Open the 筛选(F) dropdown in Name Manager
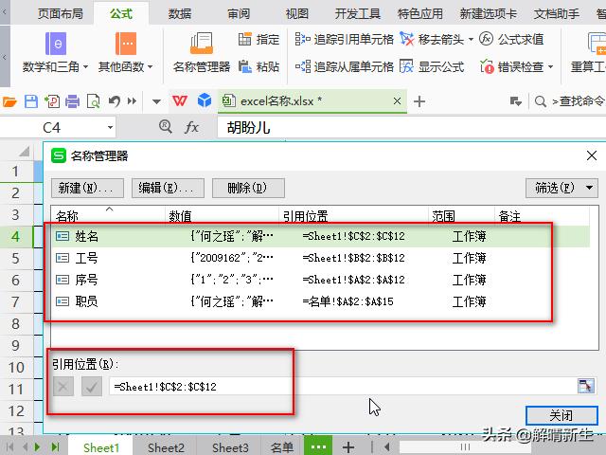 [x=561, y=188]
